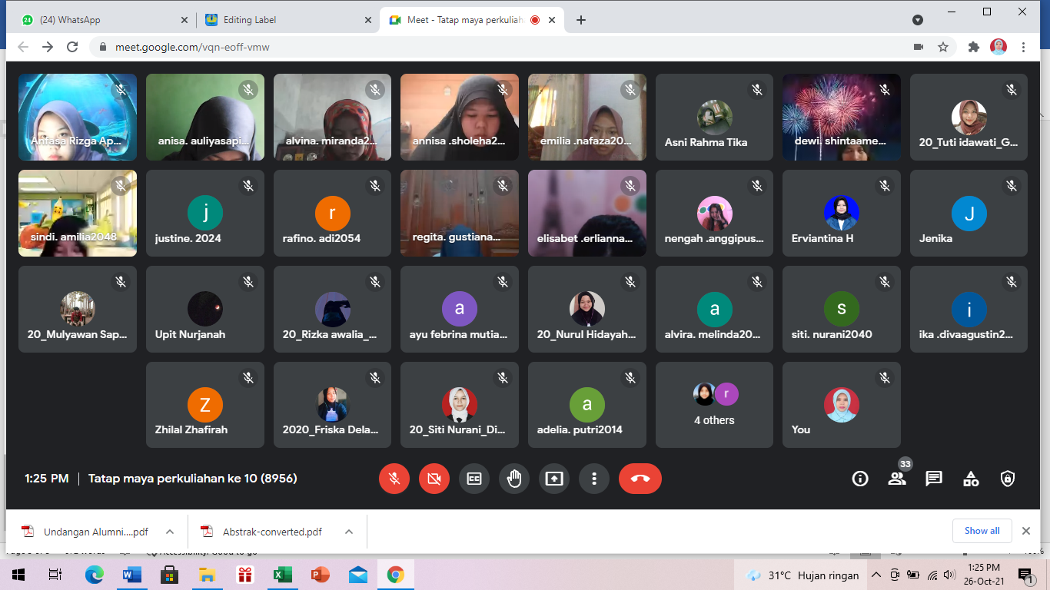
Task: Switch to the WhatsApp tab
Action: click(x=100, y=20)
